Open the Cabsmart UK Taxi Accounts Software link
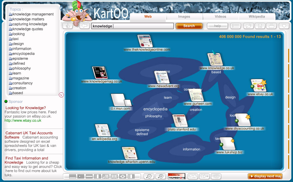293x182 pixels. (x=28, y=135)
